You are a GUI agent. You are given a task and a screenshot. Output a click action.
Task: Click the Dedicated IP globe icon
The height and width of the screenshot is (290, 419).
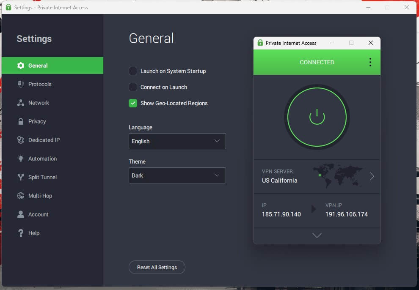[x=21, y=140]
